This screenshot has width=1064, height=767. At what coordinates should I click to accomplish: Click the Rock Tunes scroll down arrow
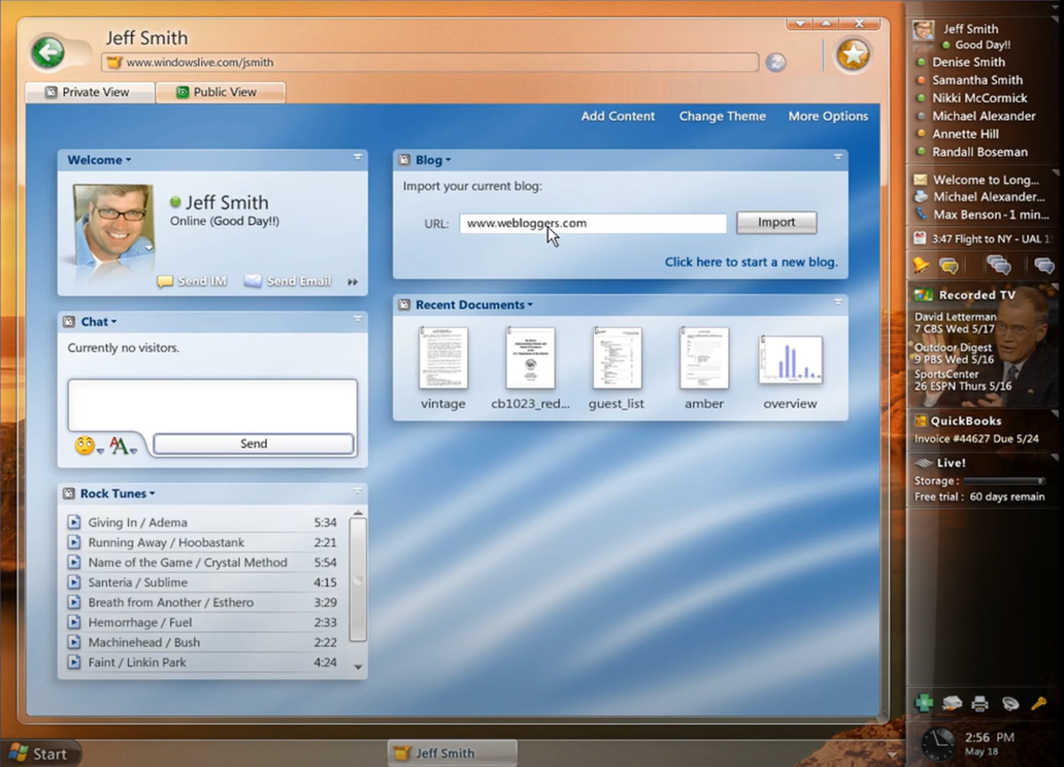click(x=358, y=667)
